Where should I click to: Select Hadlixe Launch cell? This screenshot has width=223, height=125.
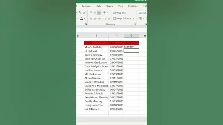(x=96, y=70)
